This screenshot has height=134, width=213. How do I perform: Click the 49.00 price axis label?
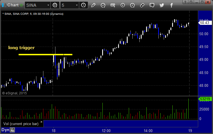coord(204,60)
